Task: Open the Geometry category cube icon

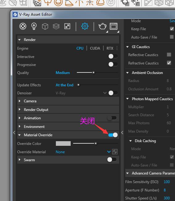Action: point(45,27)
